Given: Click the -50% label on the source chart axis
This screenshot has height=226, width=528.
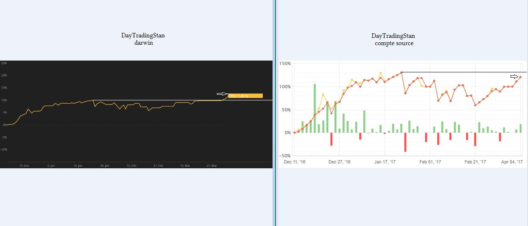Looking at the screenshot, I should click(x=285, y=156).
